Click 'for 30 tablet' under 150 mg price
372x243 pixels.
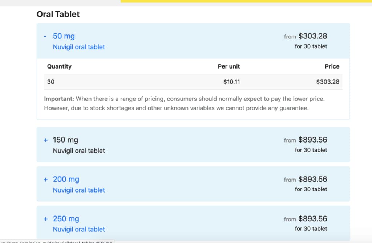(311, 150)
